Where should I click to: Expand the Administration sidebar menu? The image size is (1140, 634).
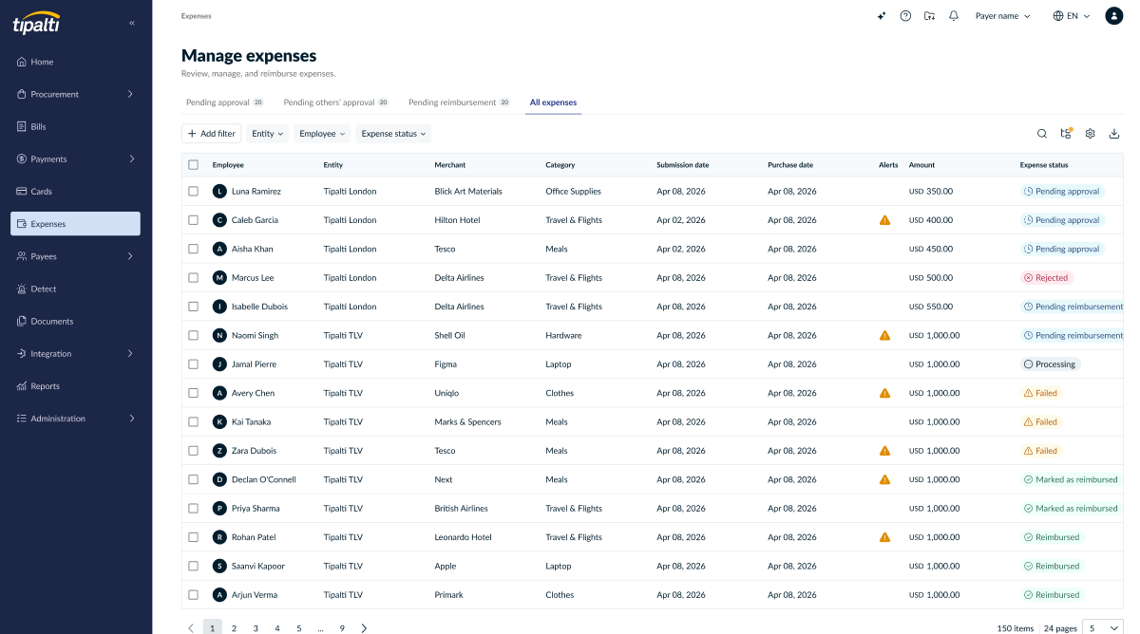pos(75,419)
